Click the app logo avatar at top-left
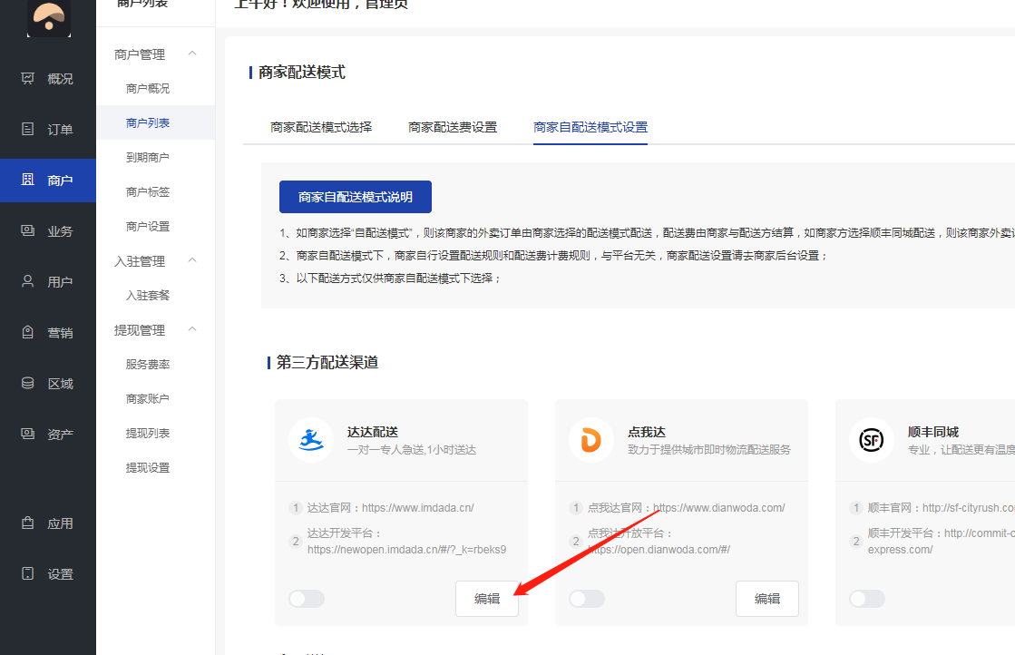This screenshot has height=655, width=1015. (x=49, y=18)
